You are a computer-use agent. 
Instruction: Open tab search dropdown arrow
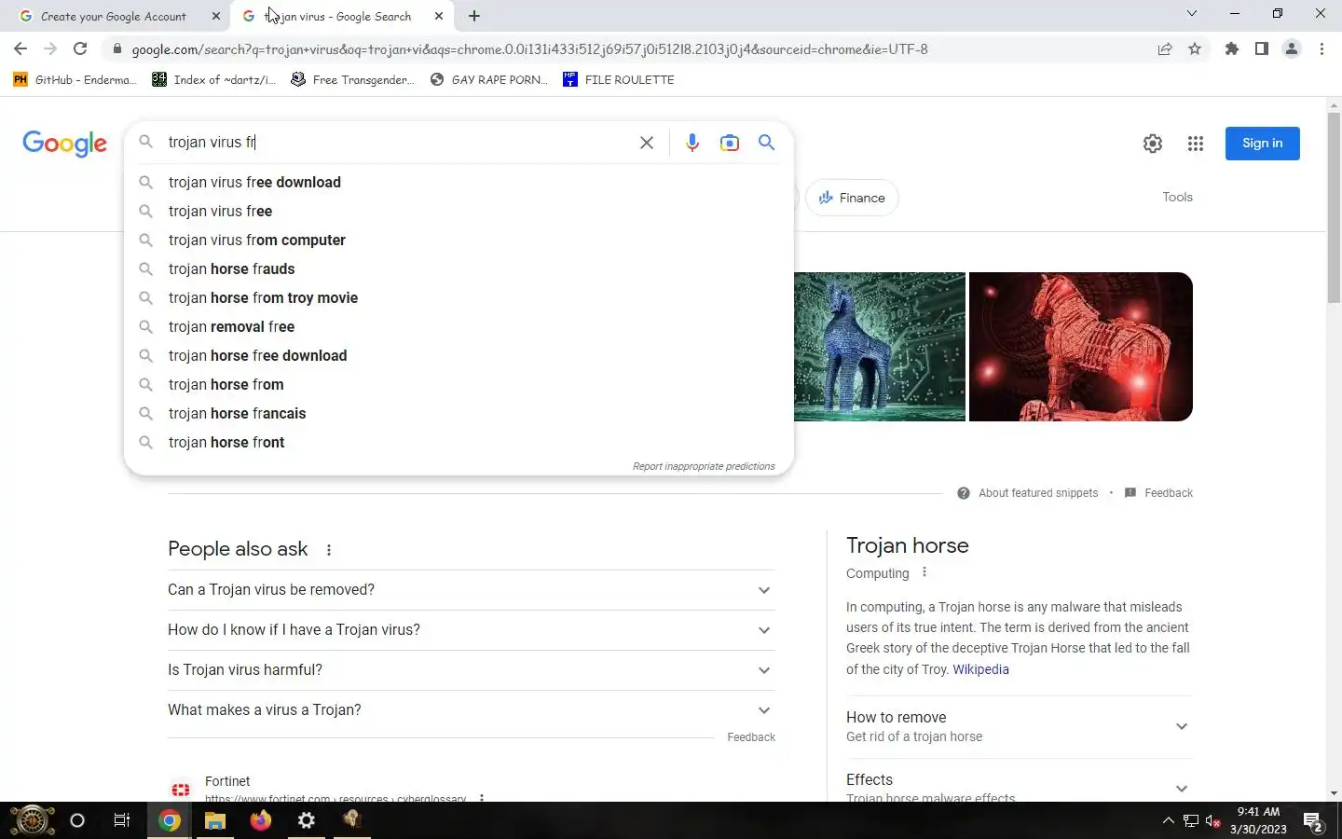tap(1191, 14)
